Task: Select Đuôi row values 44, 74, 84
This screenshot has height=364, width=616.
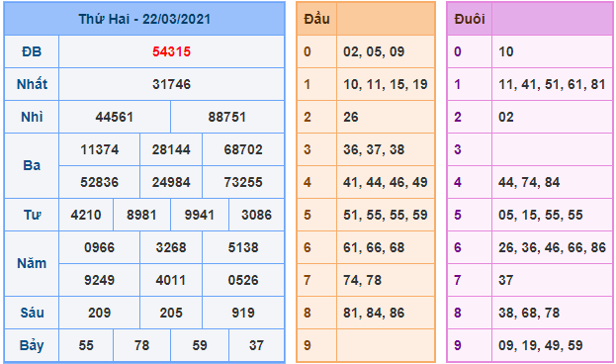Action: pos(529,182)
